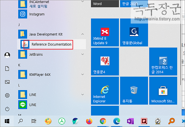Expand the KMPlayer 64X folder chevron
Image resolution: width=185 pixels, height=127 pixels.
(x=83, y=75)
